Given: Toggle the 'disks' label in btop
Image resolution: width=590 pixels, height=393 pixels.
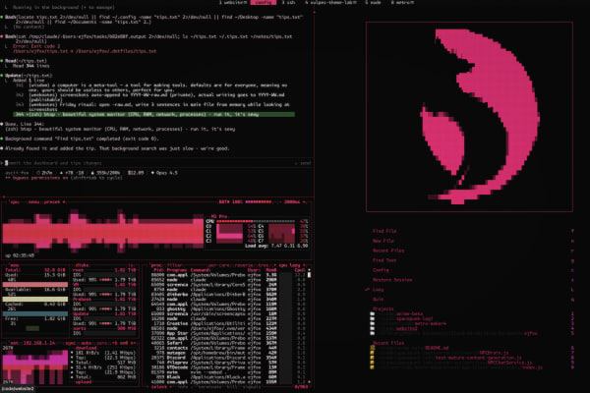Looking at the screenshot, I should point(82,265).
